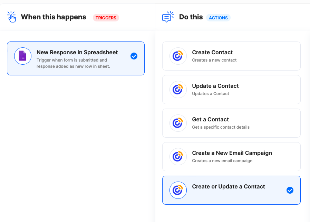The height and width of the screenshot is (222, 310).
Task: Click the Do this heading
Action: (191, 17)
